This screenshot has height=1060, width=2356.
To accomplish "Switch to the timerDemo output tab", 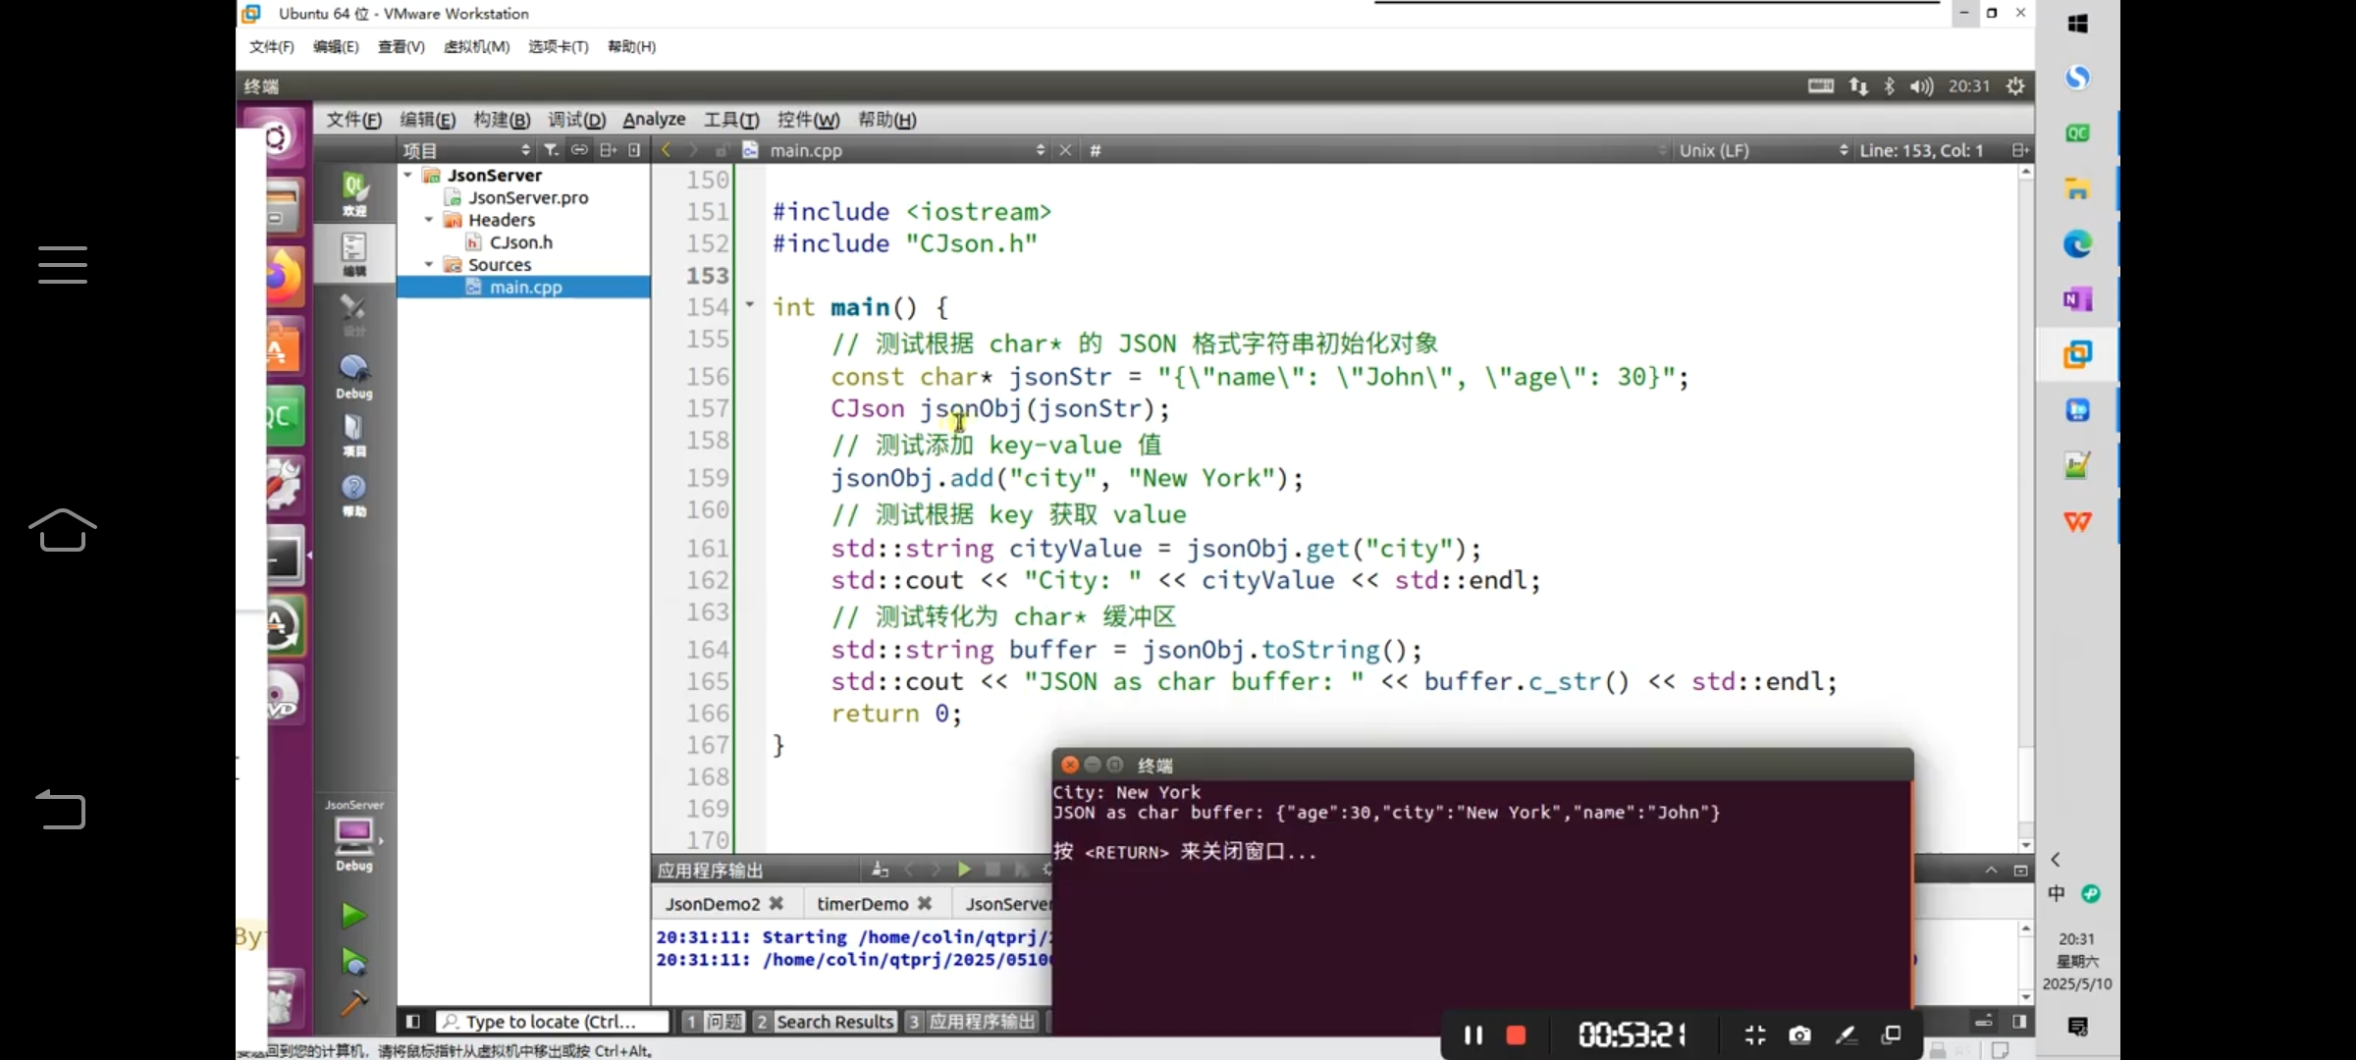I will pos(862,904).
